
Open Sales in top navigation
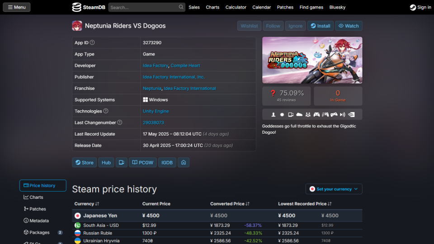(194, 7)
